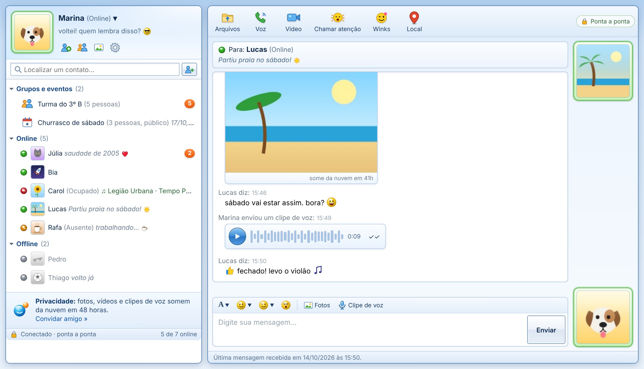This screenshot has width=644, height=369.
Task: Select contact Bia
Action: (104, 172)
